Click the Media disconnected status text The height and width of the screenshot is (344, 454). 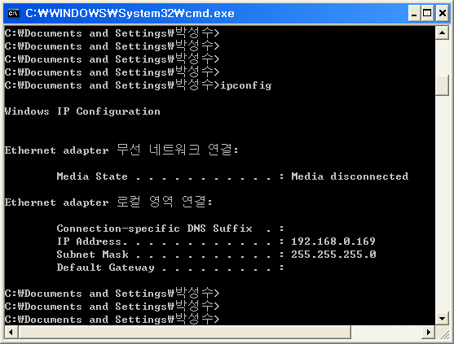[350, 176]
